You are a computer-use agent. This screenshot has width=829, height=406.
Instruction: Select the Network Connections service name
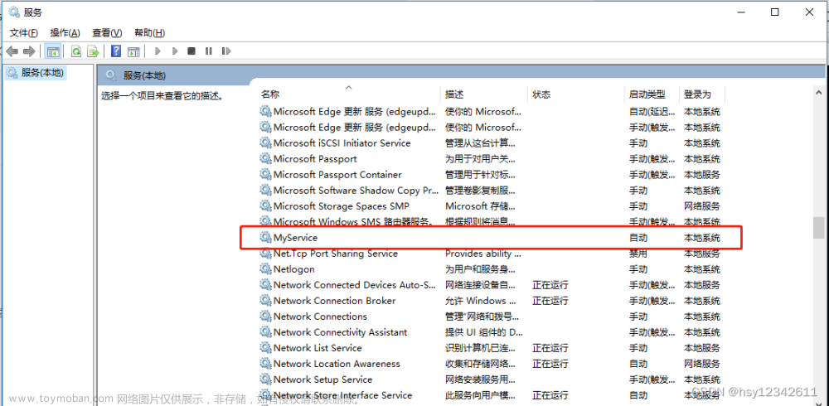click(x=320, y=317)
